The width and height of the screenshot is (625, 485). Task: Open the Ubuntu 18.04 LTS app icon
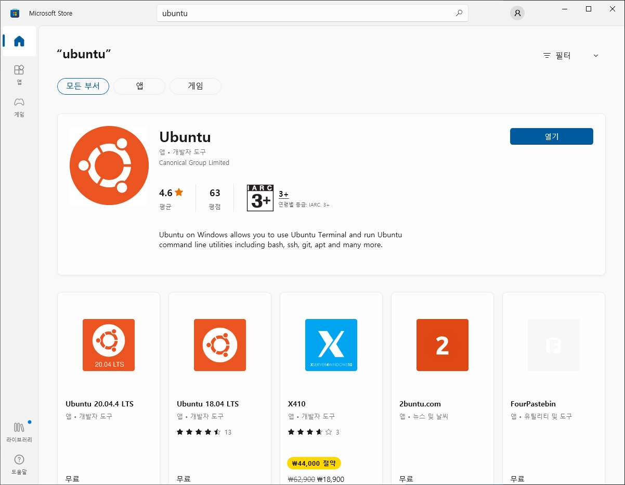point(220,345)
